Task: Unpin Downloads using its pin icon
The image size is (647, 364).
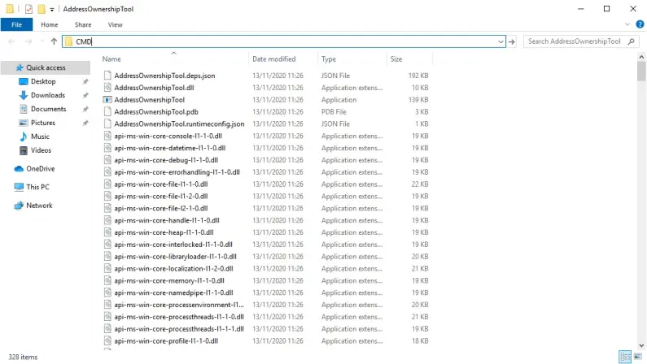Action: pos(85,95)
